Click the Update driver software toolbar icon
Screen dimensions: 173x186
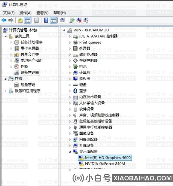(72, 20)
